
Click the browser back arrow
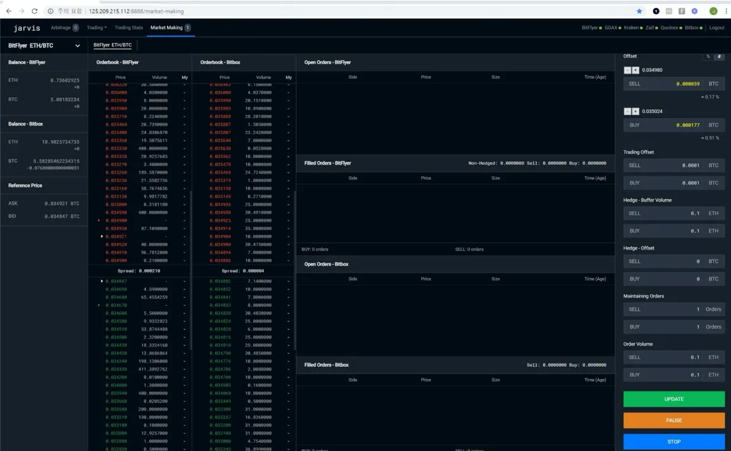[x=9, y=11]
